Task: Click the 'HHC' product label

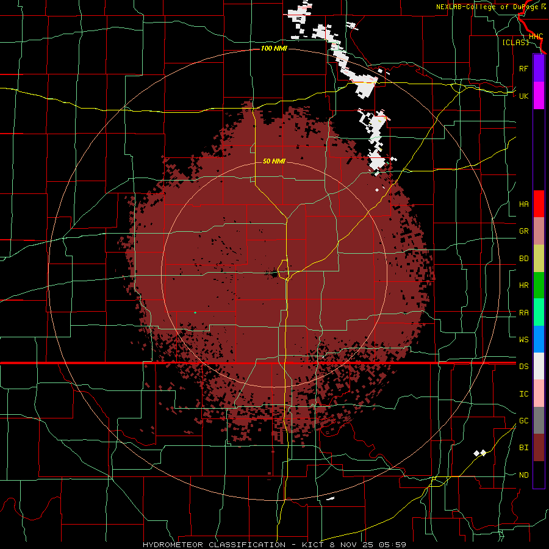Action: click(536, 37)
